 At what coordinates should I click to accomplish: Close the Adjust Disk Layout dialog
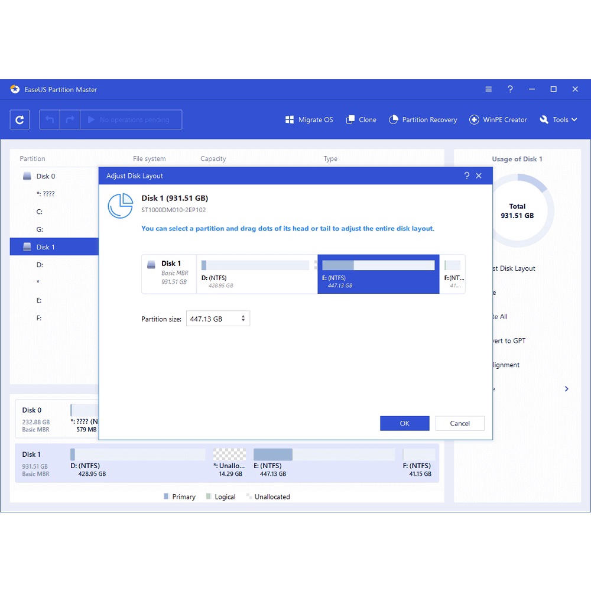pyautogui.click(x=479, y=176)
